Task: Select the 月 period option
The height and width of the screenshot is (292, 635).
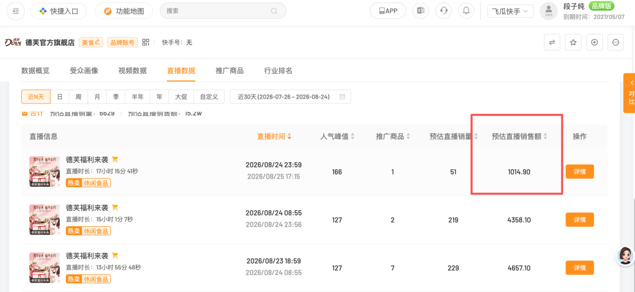Action: pyautogui.click(x=97, y=97)
